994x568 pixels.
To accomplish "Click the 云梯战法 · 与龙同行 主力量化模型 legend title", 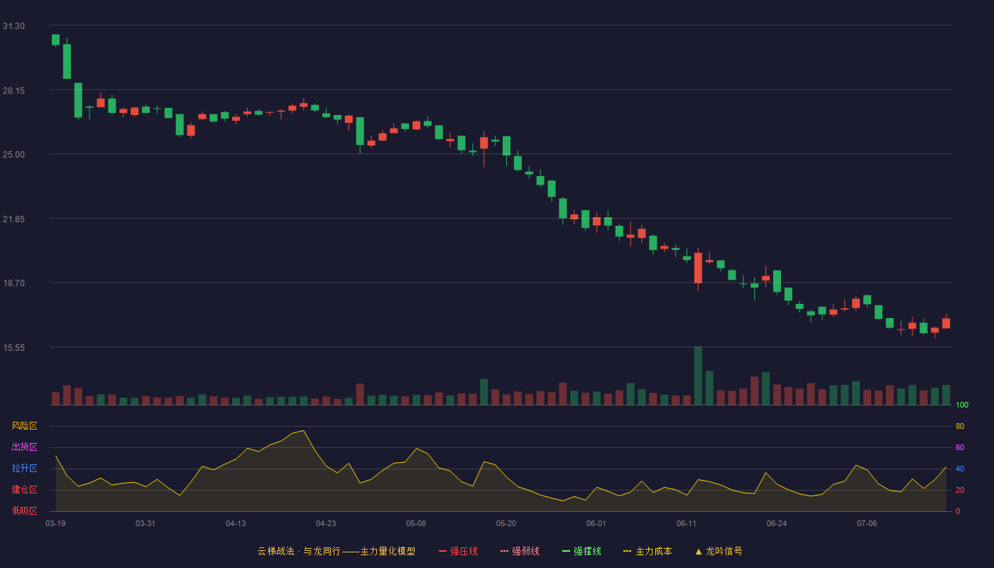I will (336, 551).
